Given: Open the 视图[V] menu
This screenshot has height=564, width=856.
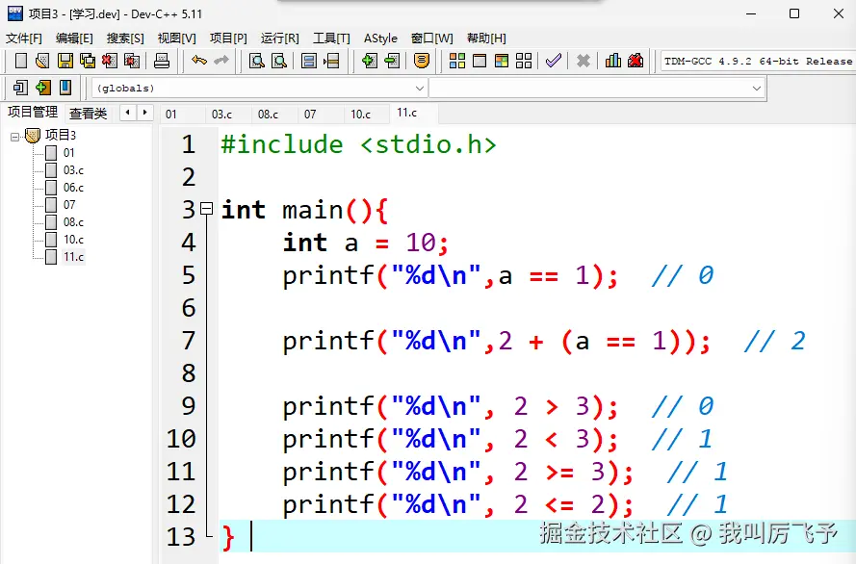Looking at the screenshot, I should pyautogui.click(x=176, y=38).
